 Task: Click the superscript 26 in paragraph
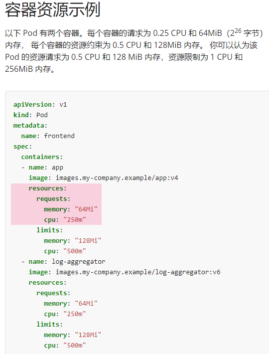[238, 31]
